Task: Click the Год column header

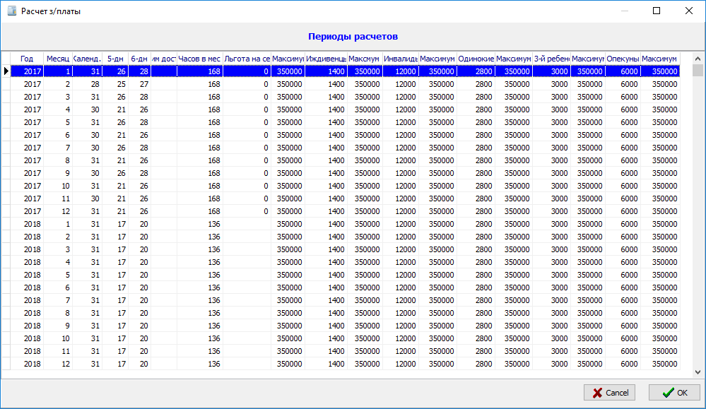Action: point(27,59)
